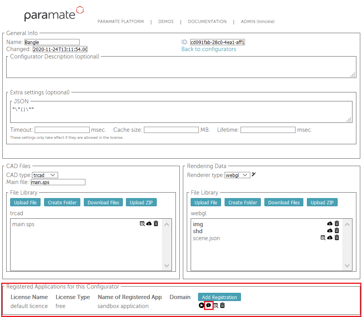Image resolution: width=363 pixels, height=317 pixels.
Task: Click Create Folder in Rendering Data library
Action: [243, 202]
